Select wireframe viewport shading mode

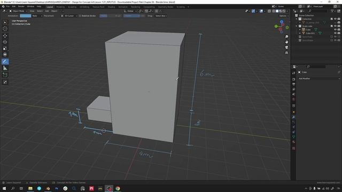[274, 11]
